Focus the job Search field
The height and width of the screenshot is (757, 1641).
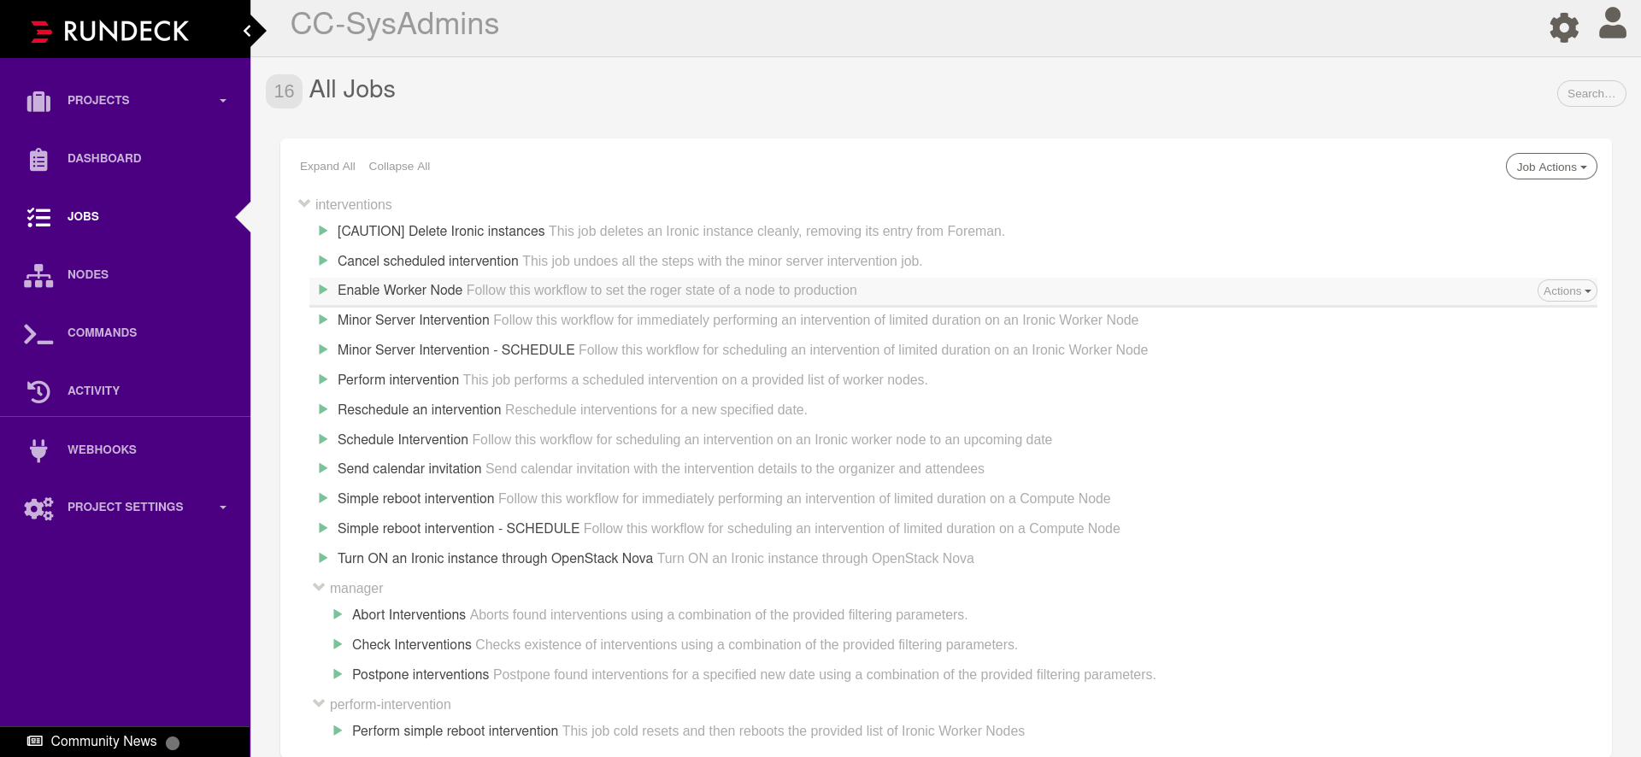click(x=1591, y=94)
